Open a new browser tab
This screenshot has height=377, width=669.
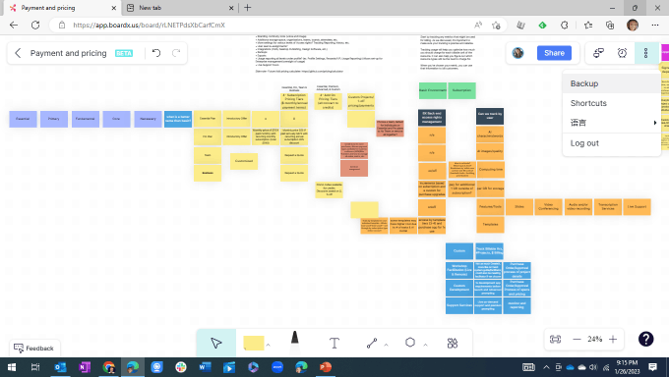[248, 8]
